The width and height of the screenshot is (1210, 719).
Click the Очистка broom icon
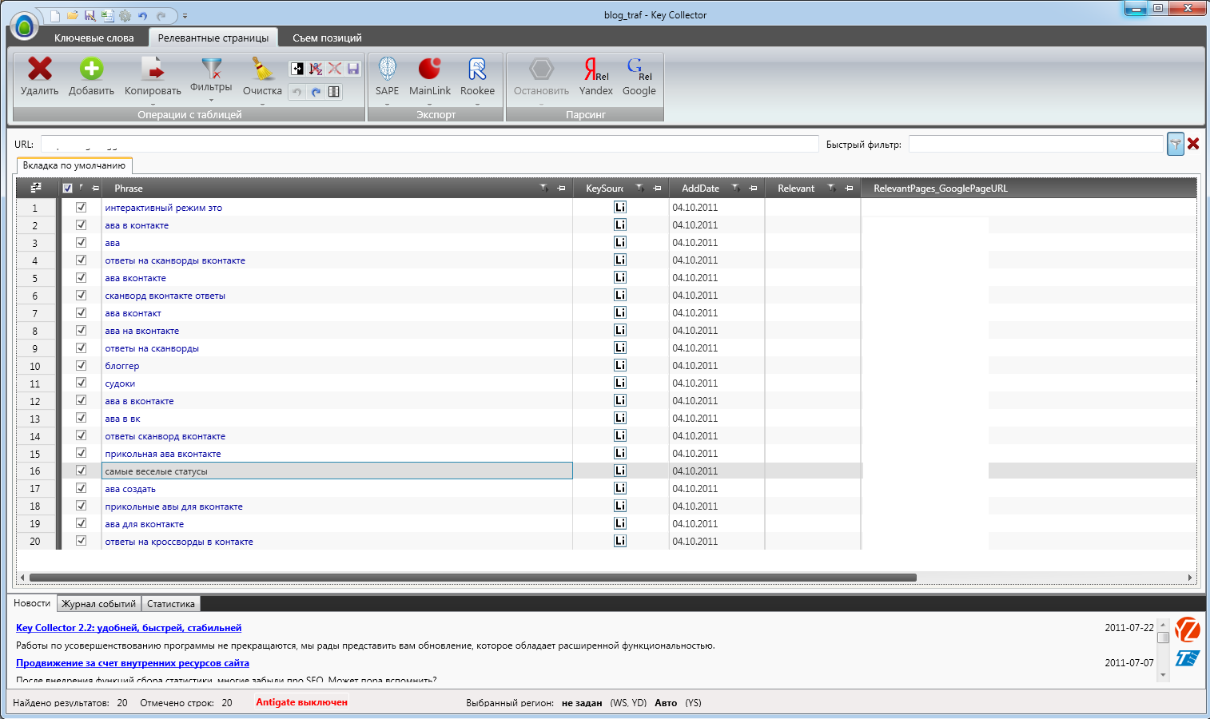262,70
